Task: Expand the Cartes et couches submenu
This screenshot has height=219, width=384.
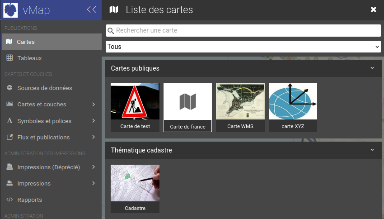Action: click(x=94, y=105)
